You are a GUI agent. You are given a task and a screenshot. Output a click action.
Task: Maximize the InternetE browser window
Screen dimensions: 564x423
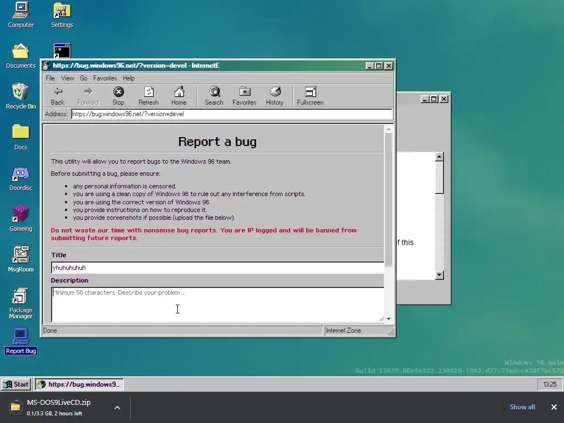[x=379, y=66]
